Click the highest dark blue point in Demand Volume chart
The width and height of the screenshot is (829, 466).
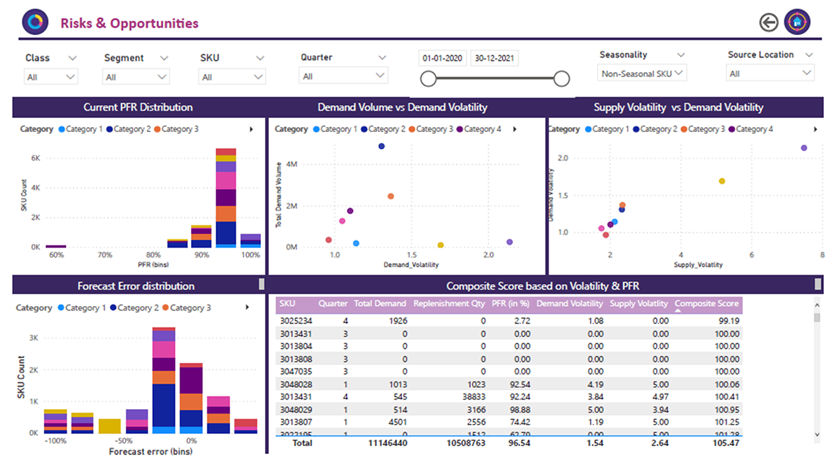(x=381, y=146)
